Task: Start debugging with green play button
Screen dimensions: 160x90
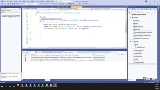Action: coord(39,4)
